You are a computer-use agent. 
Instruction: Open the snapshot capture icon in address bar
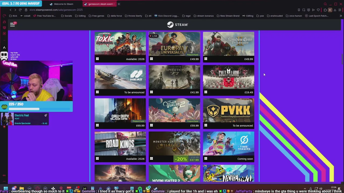[x=304, y=10]
